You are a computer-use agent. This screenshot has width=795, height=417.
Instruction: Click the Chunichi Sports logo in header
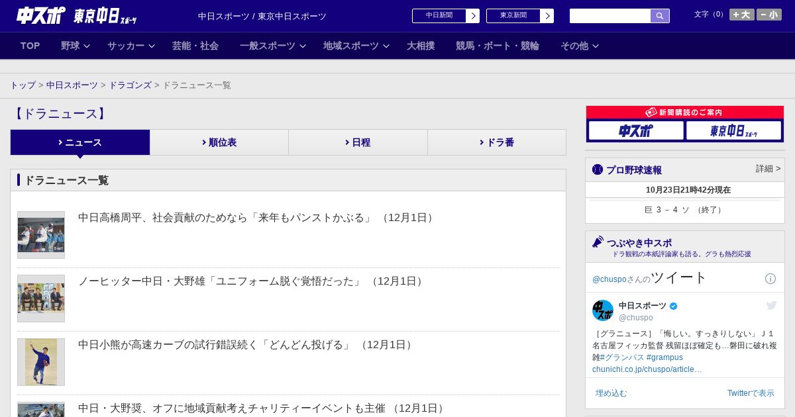point(41,15)
